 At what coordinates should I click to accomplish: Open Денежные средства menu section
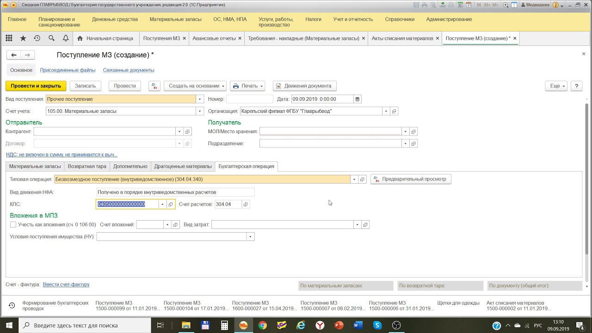click(x=115, y=19)
